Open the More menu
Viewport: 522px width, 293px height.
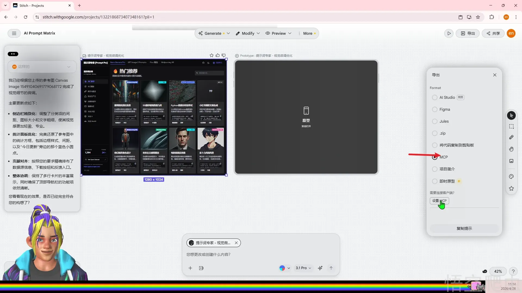[x=307, y=33]
